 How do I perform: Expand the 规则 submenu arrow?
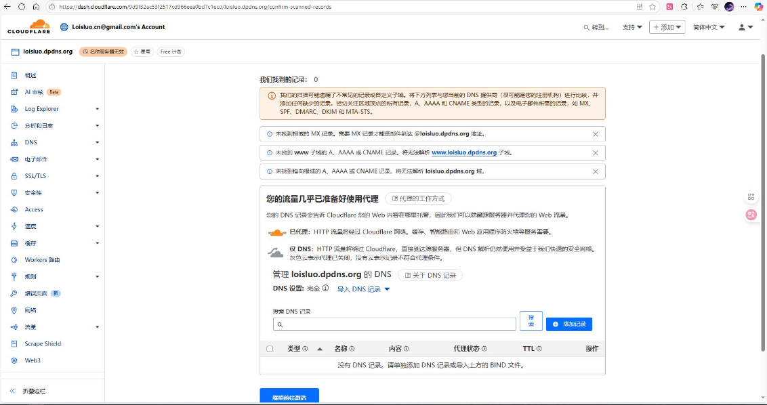click(97, 277)
